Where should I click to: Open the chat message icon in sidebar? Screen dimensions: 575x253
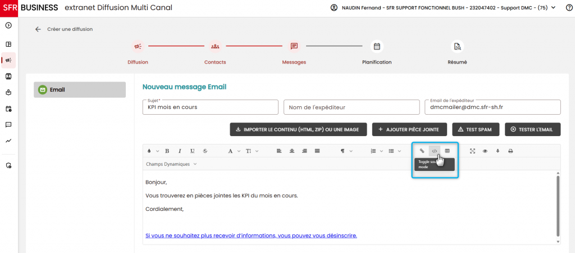click(x=8, y=125)
